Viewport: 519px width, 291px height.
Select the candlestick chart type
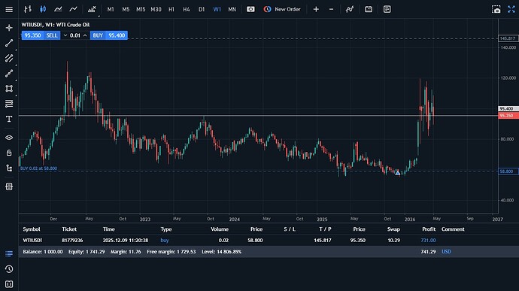click(43, 9)
